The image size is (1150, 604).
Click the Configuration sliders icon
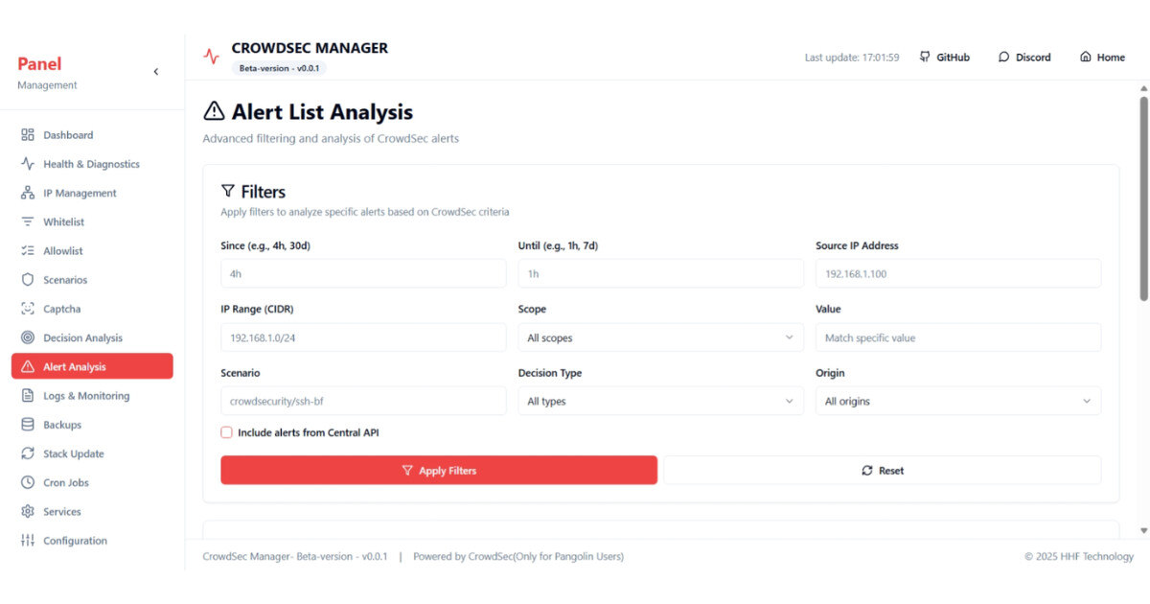(28, 541)
